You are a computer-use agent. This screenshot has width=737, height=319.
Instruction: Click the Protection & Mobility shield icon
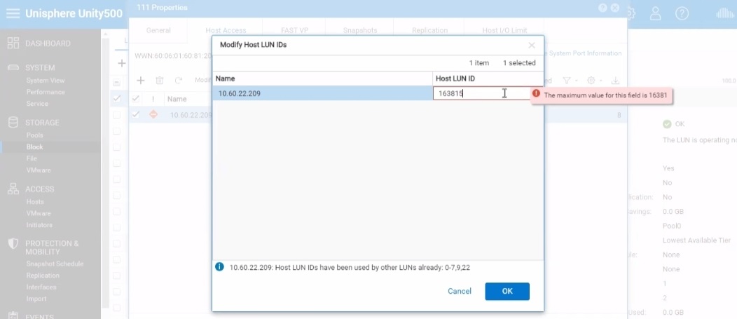click(13, 244)
